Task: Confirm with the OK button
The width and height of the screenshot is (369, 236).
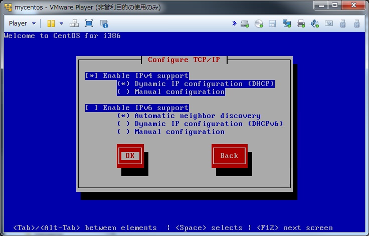Action: pos(130,156)
